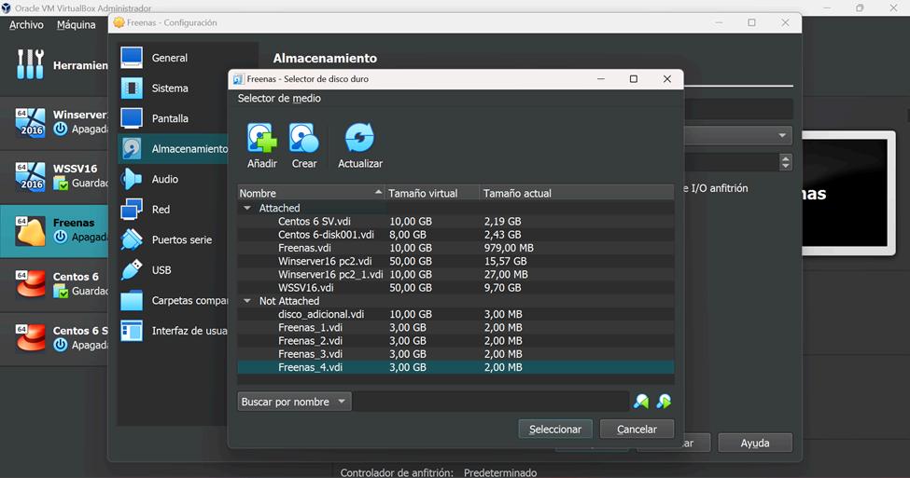This screenshot has height=478, width=910.
Task: Click the Cancelar button in disk selector
Action: point(637,430)
